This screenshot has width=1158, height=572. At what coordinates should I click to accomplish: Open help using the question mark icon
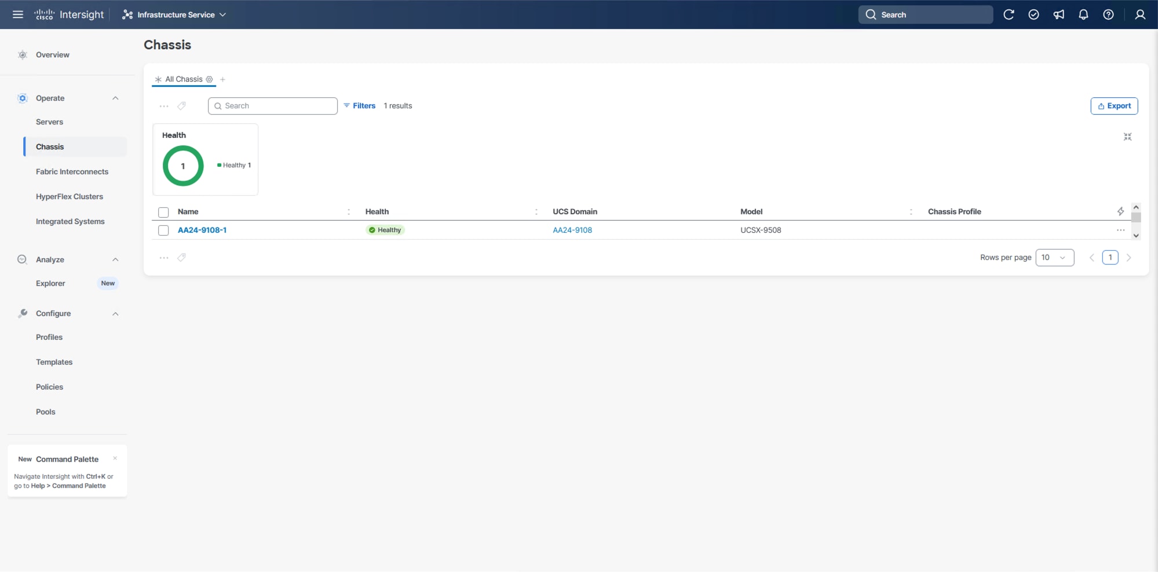pos(1109,14)
